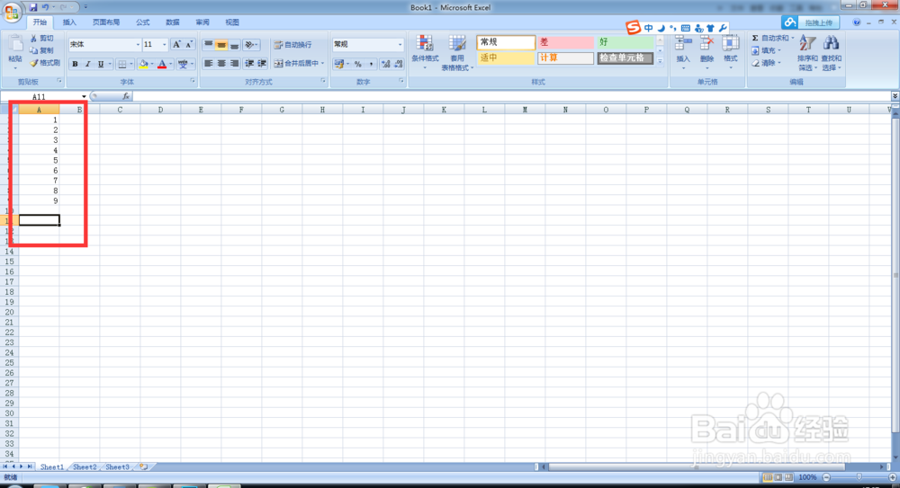Screen dimensions: 900x488
Task: Enable Wrap Text (自动换行)
Action: click(292, 45)
